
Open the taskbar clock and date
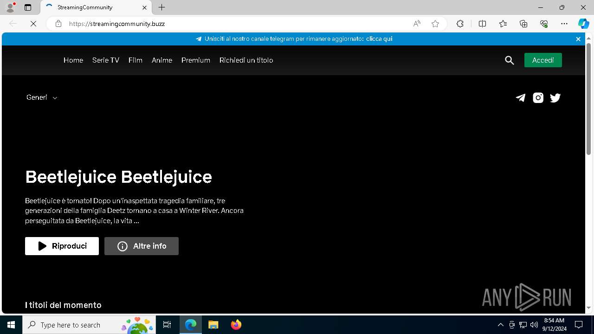(554, 325)
